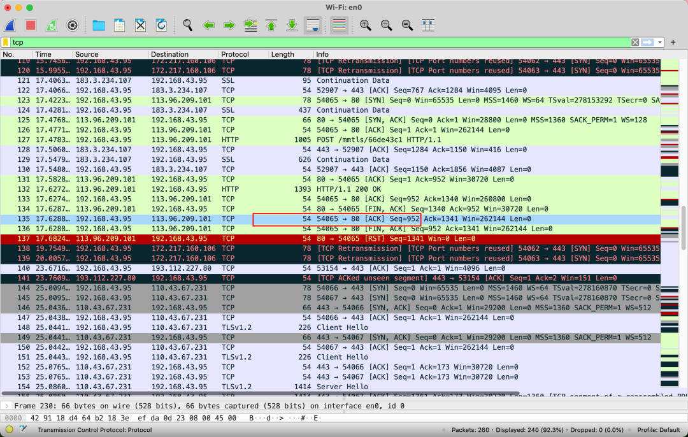Screen dimensions: 688x437
Task: Sort by the Info column header
Action: point(487,54)
